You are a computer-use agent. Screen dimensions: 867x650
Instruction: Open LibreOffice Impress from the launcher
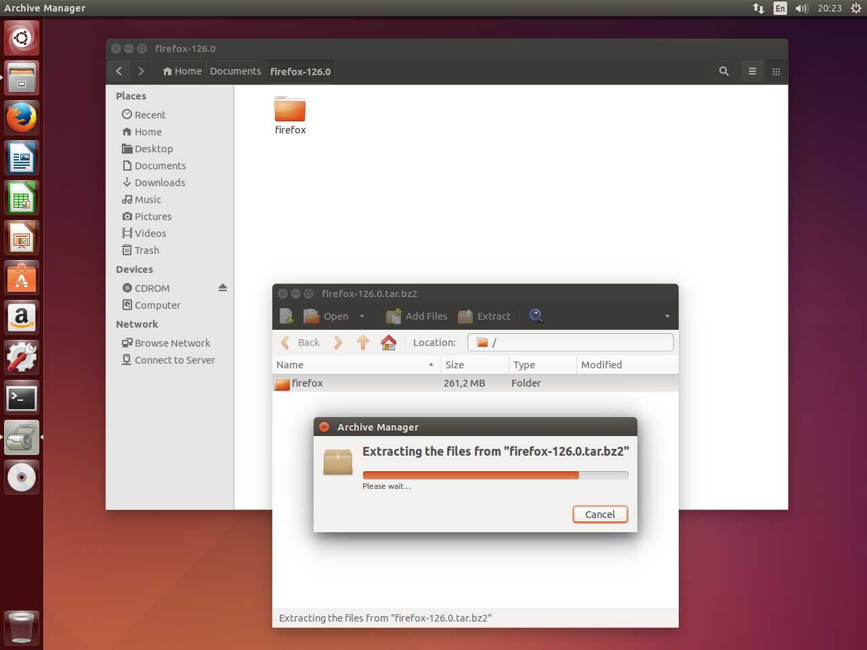[22, 238]
